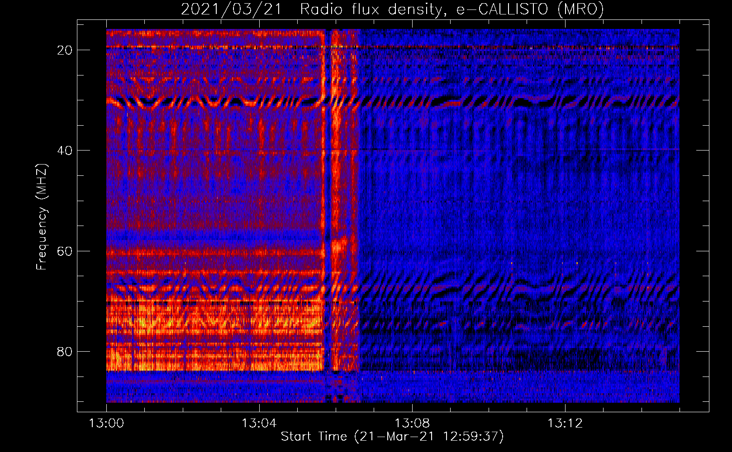Click the 40 MHz y-axis tick label
This screenshot has width=732, height=452.
pyautogui.click(x=65, y=151)
